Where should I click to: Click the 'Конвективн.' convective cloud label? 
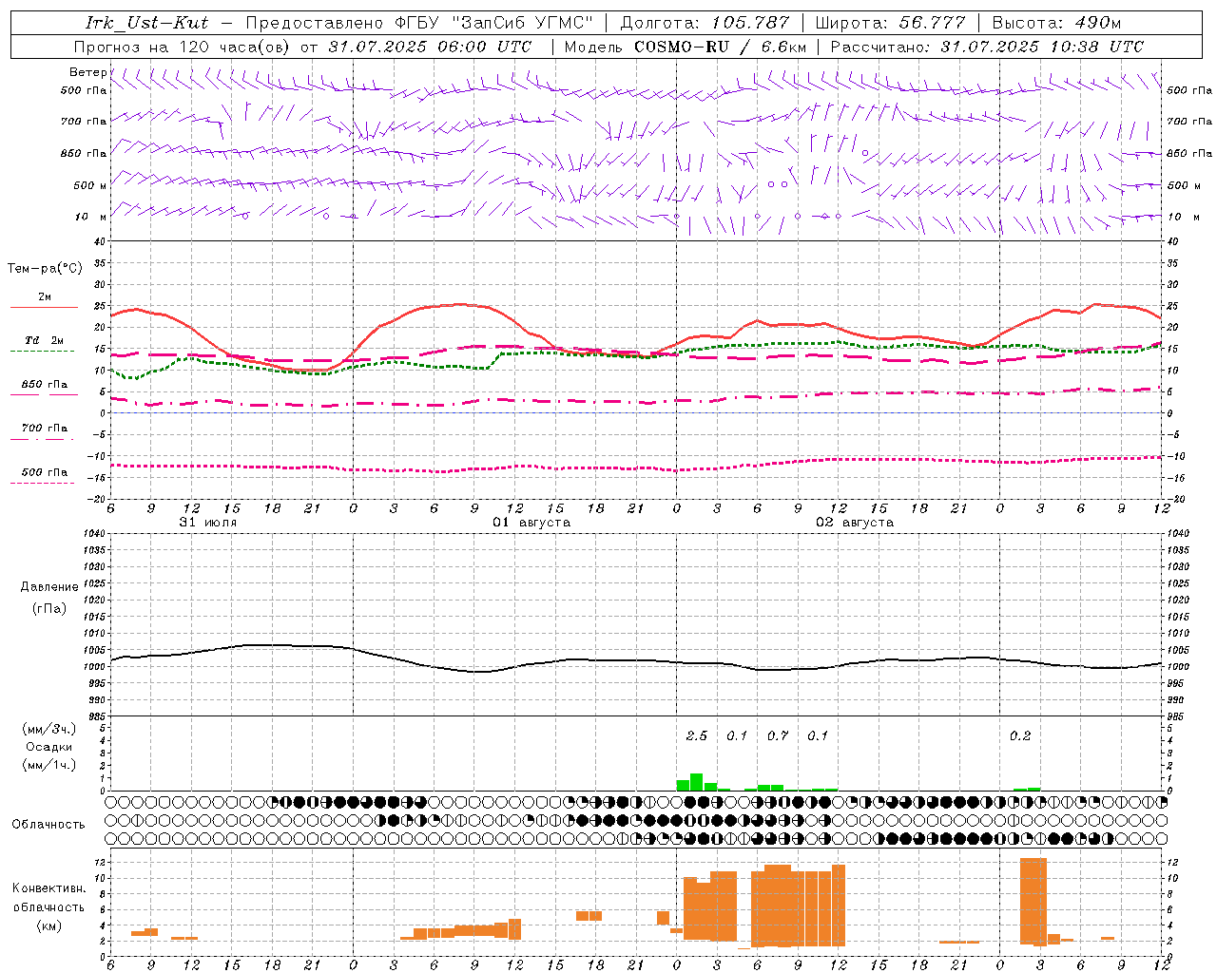point(49,888)
